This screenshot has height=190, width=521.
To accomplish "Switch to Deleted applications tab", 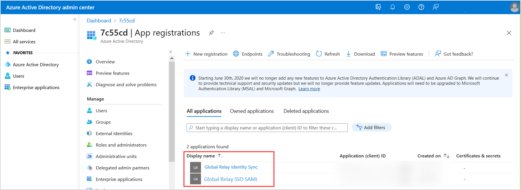I will (306, 111).
